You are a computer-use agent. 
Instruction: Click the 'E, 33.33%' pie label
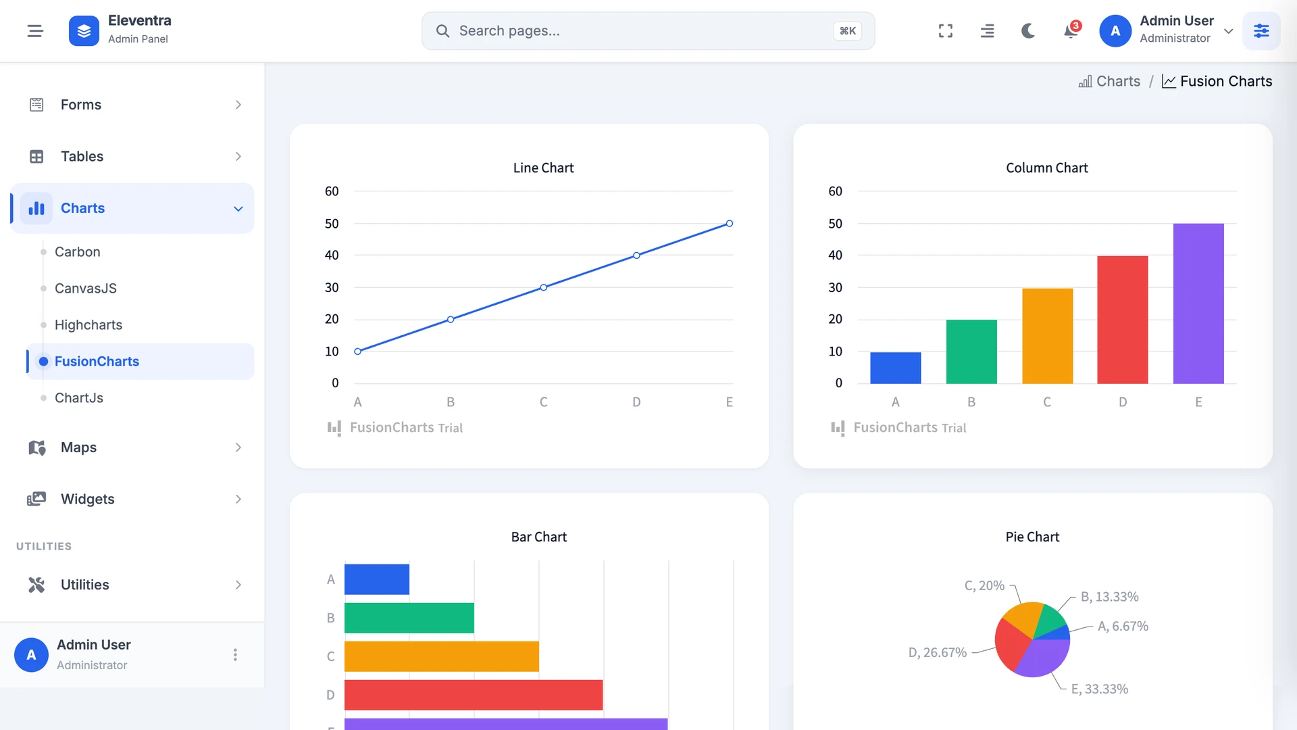[x=1100, y=689]
